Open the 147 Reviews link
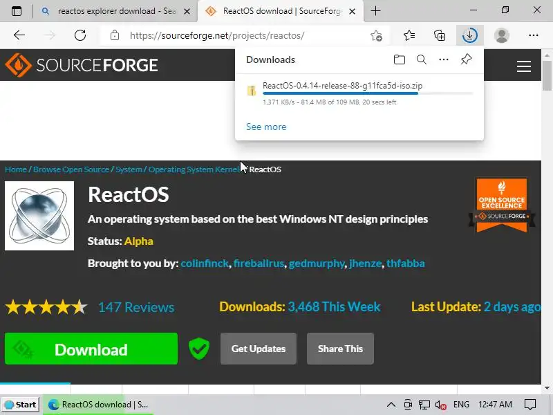Screen dimensions: 553x415 [x=136, y=307]
